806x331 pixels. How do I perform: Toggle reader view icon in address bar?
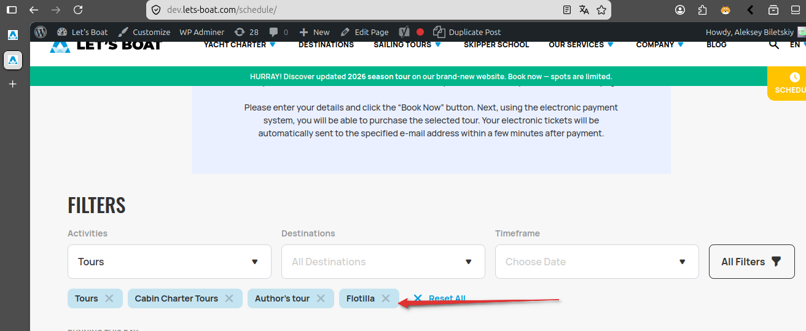click(x=567, y=10)
